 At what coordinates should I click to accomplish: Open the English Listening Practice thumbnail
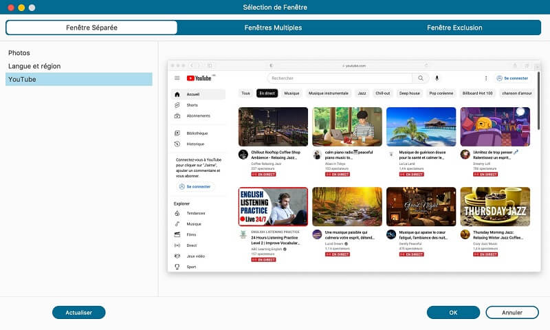click(273, 206)
